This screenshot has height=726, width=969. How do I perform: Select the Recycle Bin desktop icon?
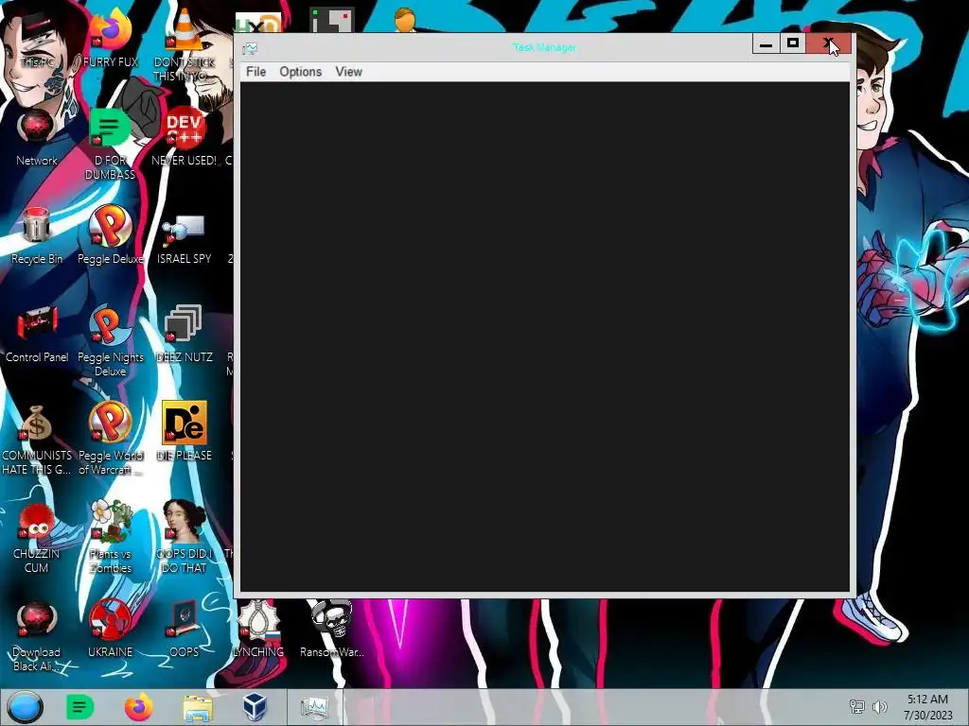click(37, 235)
